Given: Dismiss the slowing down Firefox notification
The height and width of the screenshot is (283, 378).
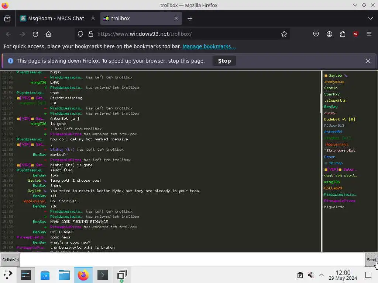Looking at the screenshot, I should point(368,61).
